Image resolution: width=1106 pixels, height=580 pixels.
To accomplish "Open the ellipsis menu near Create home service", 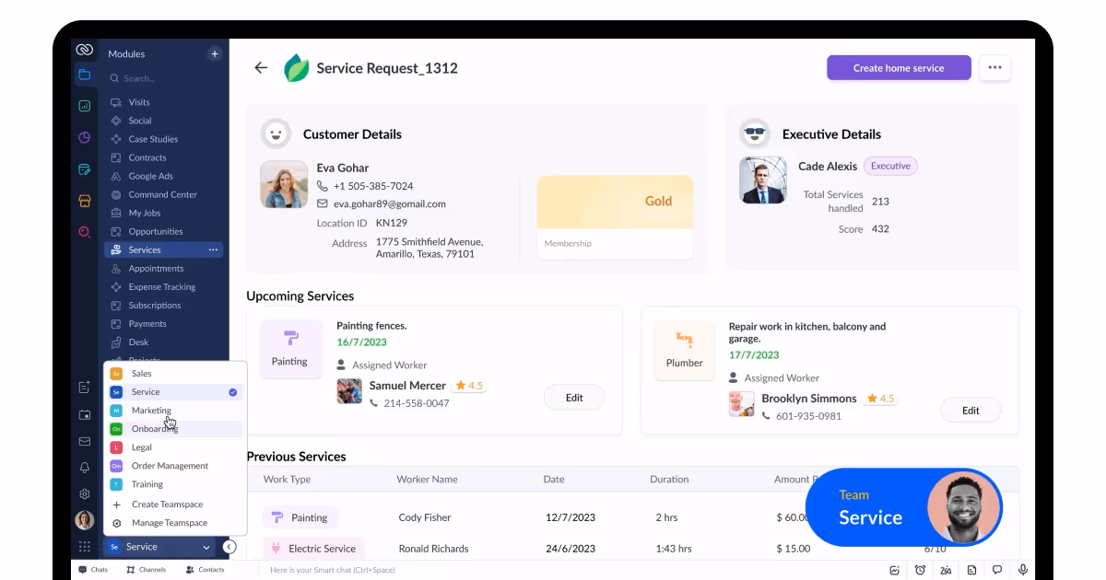I will coord(994,67).
